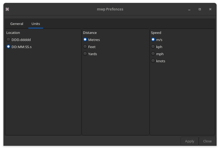Switch to the General tab
Screen dimensions: 220x150
[x=17, y=24]
